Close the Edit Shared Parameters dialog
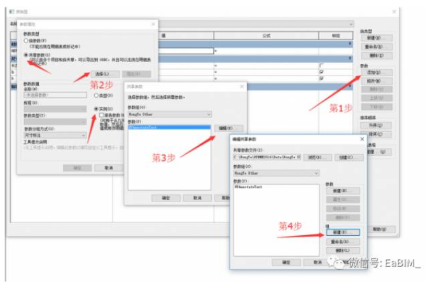The image size is (425, 286). click(x=362, y=139)
